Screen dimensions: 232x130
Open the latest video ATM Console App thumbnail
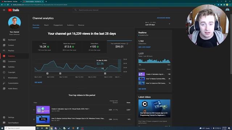click(x=154, y=108)
